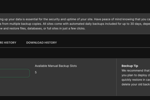
Task: Click the 'you plan to deploy' tip line
Action: pyautogui.click(x=135, y=75)
